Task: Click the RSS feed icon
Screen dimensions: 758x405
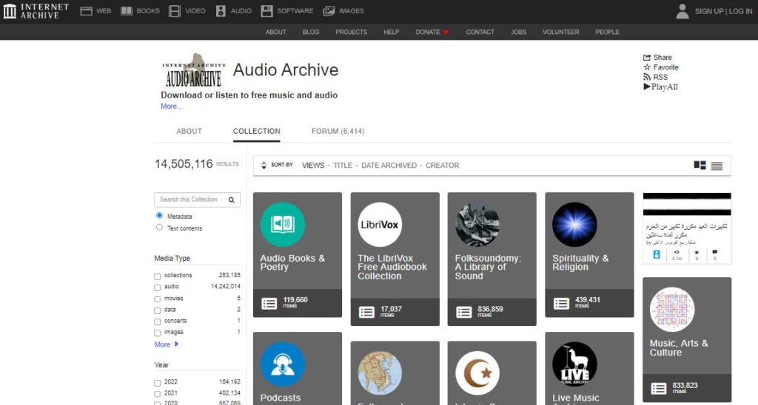Action: [647, 78]
